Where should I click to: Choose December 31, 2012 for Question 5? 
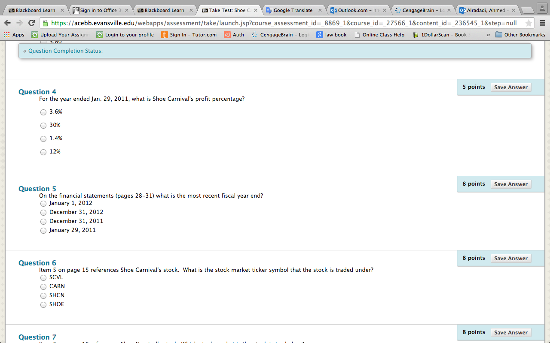coord(43,213)
